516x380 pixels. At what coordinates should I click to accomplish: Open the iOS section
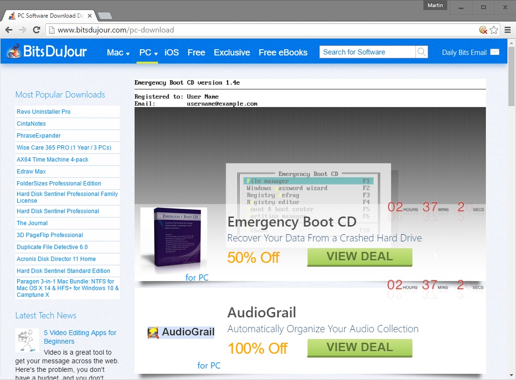click(171, 53)
